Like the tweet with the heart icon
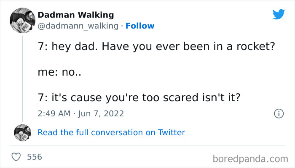The width and height of the screenshot is (295, 168). click(16, 157)
